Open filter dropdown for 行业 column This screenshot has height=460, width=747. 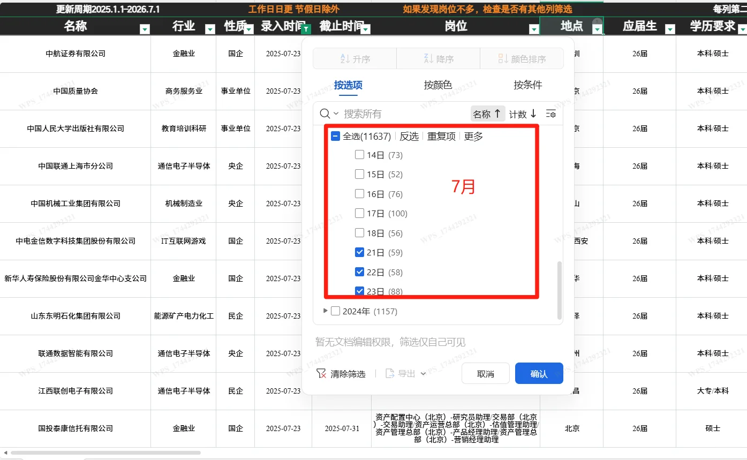210,29
